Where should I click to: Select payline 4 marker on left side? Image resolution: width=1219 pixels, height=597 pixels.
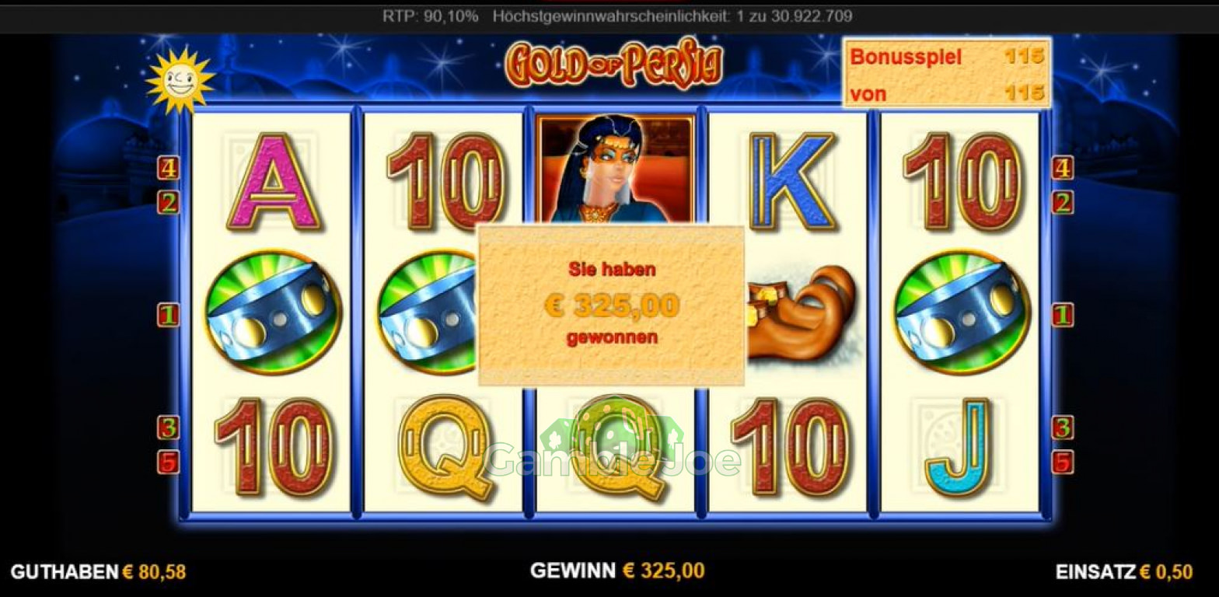168,167
